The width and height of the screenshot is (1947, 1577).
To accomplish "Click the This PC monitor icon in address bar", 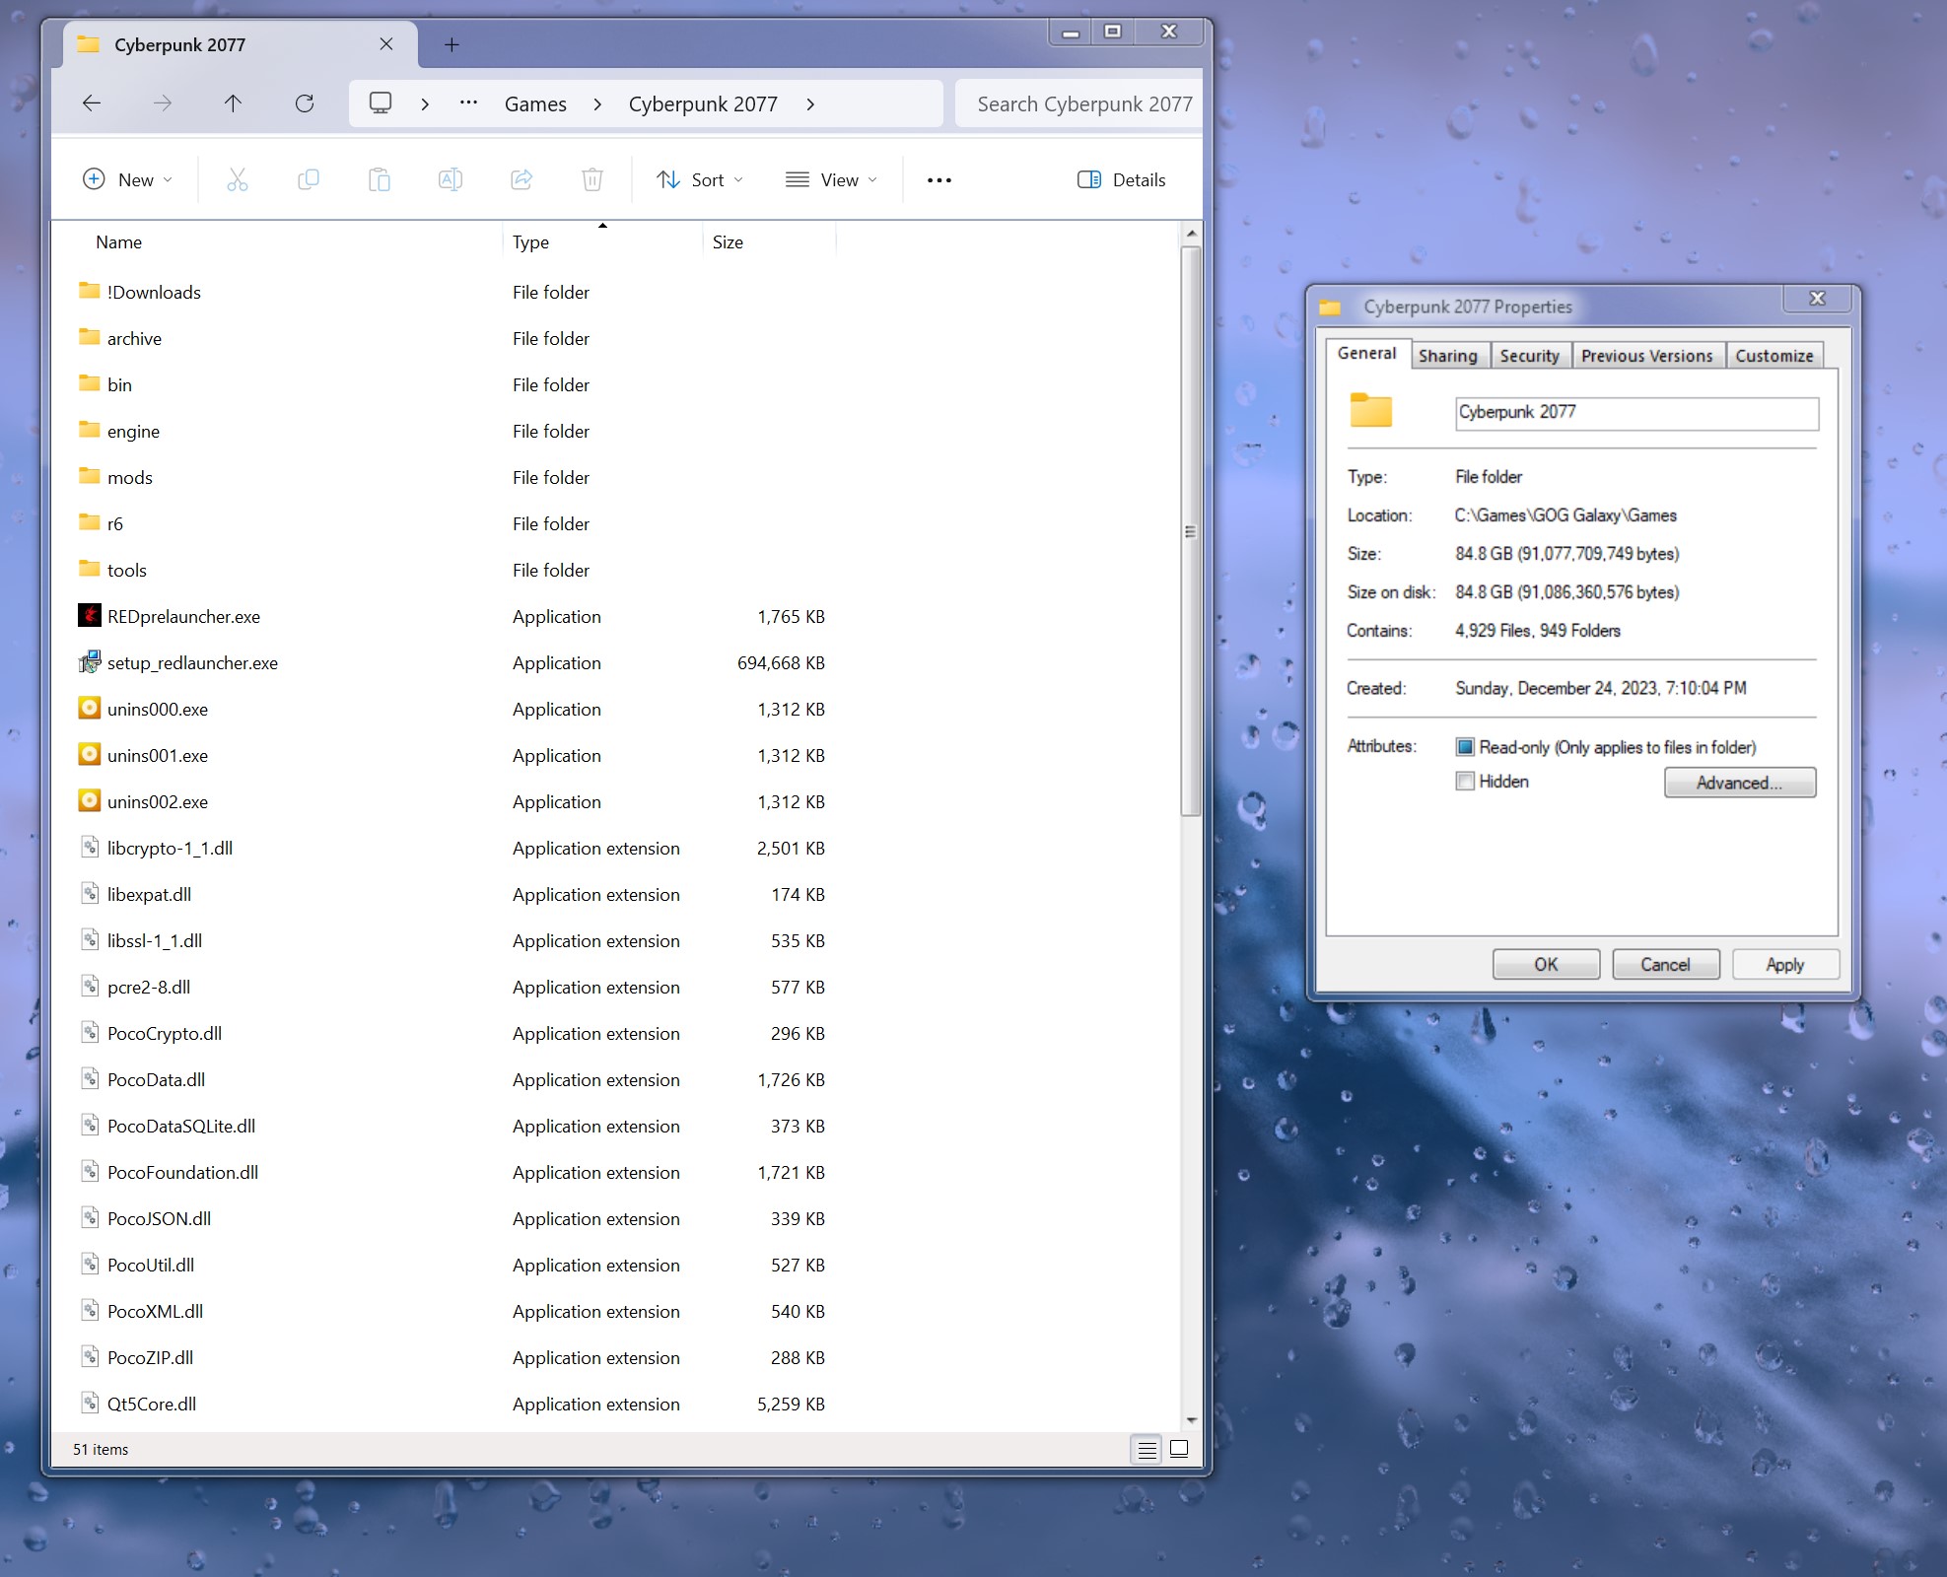I will click(381, 103).
